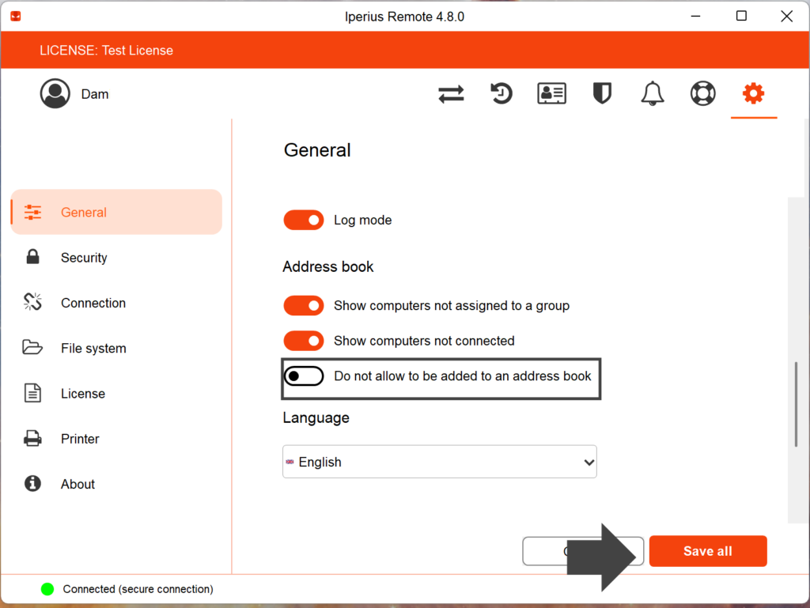Click the Language section heading
Screen dimensions: 810x608
(316, 417)
